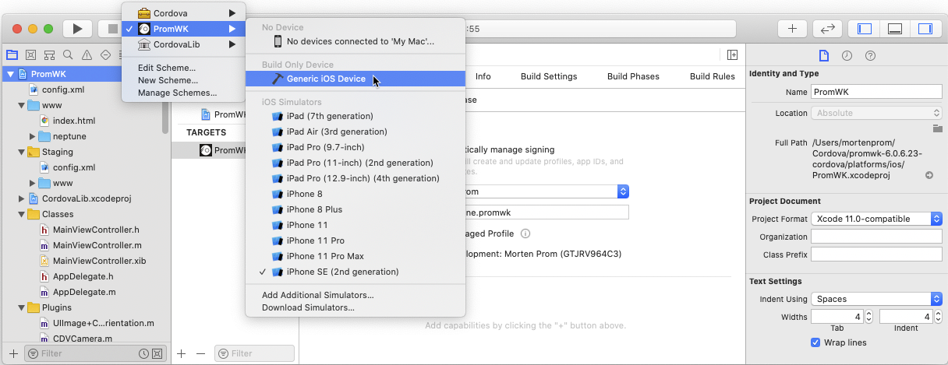The height and width of the screenshot is (365, 948).
Task: Select the CordovaLib scheme
Action: tap(183, 44)
